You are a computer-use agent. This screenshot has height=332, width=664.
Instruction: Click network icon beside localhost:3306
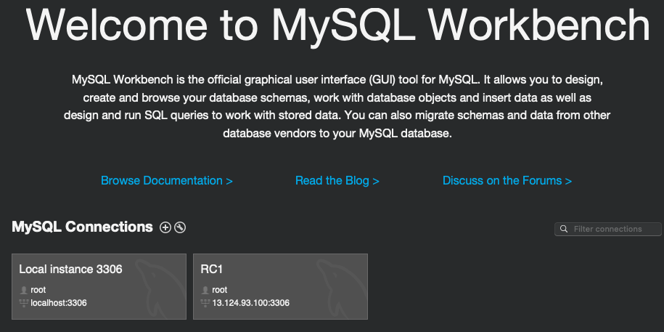(x=24, y=303)
